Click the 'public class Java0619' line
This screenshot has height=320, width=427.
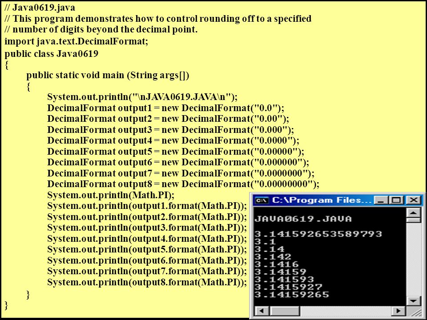point(51,54)
